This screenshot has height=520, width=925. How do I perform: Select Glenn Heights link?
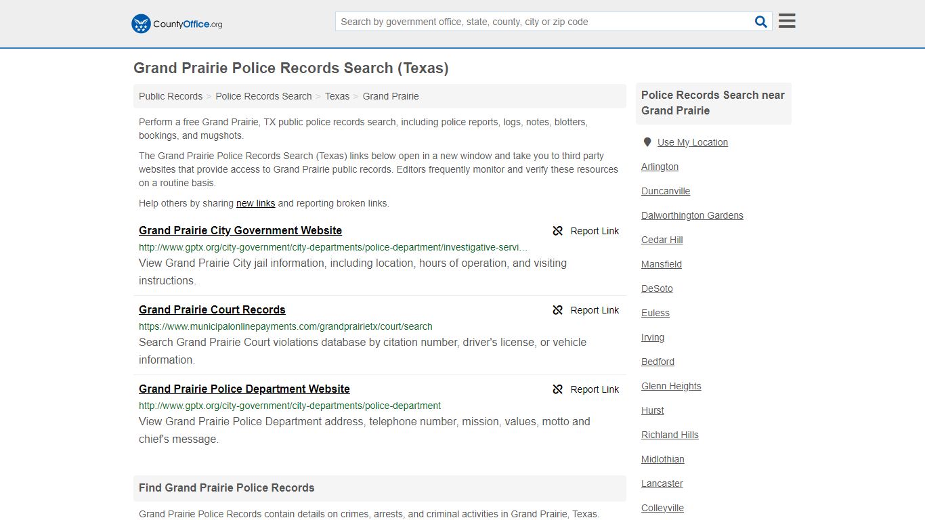click(671, 386)
